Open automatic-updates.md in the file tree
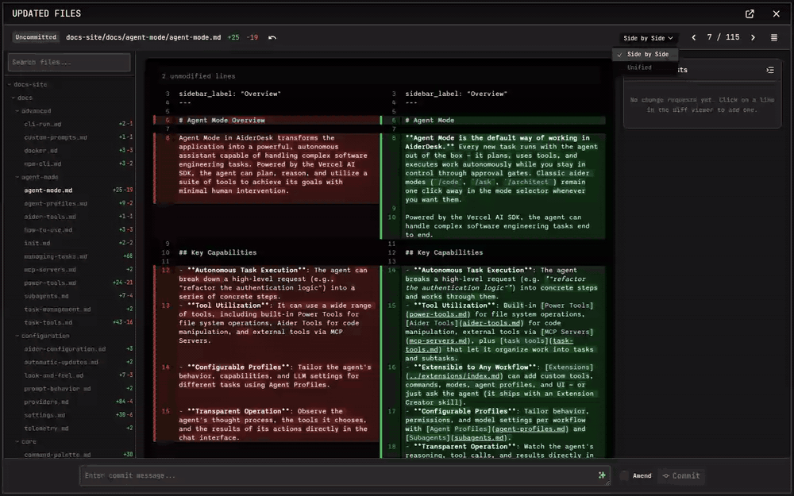The image size is (794, 496). click(61, 362)
